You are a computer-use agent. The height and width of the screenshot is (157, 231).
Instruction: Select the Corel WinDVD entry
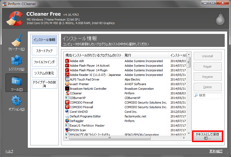tap(79, 111)
